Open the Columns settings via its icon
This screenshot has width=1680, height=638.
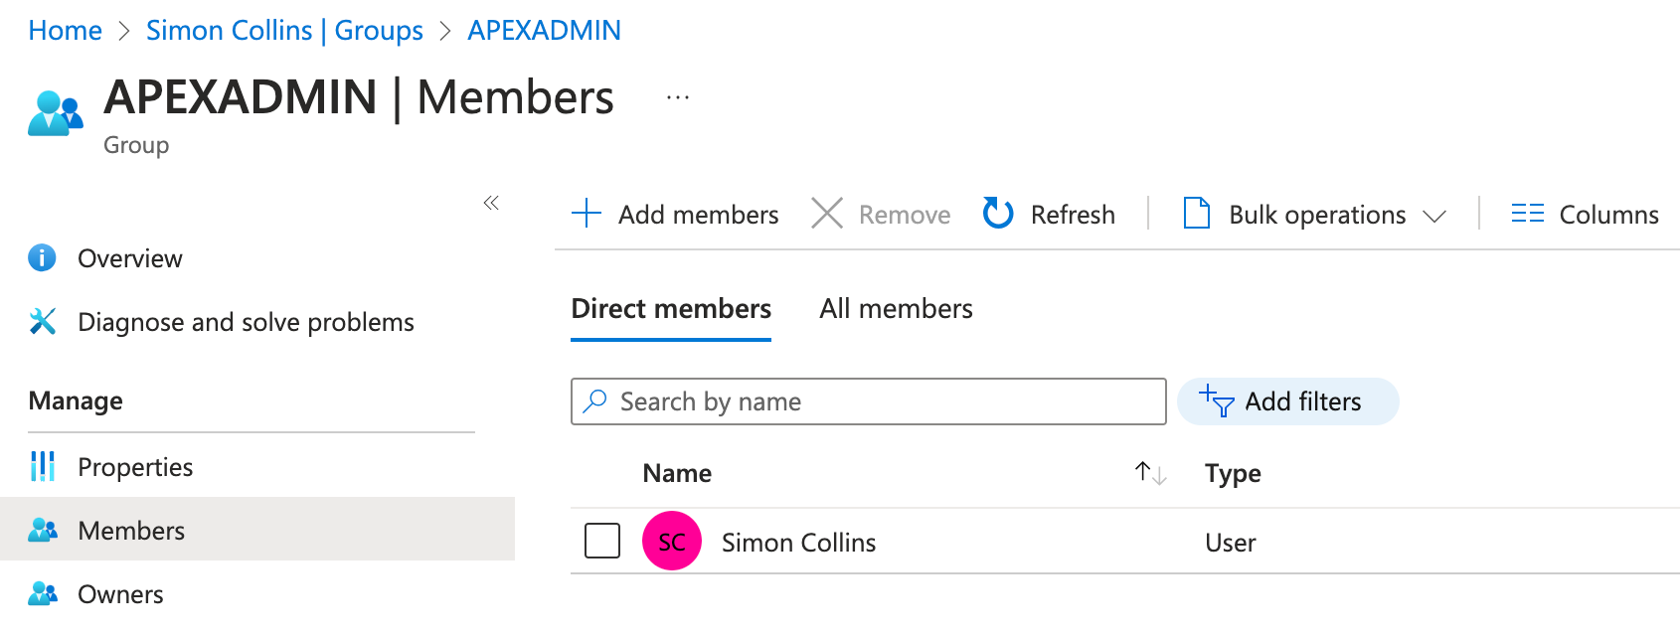point(1527,214)
